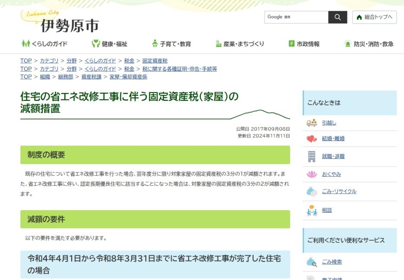Image resolution: width=404 pixels, height=280 pixels.
Task: Select 市政情報 in the top navigation
Action: pos(304,44)
